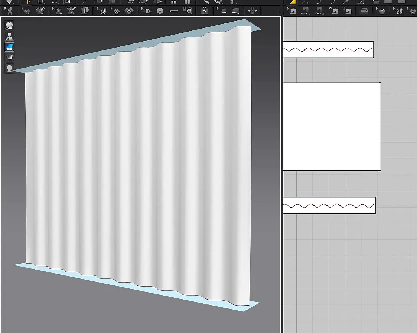The image size is (417, 333).
Task: Select the Steam iron tool
Action: point(364,11)
